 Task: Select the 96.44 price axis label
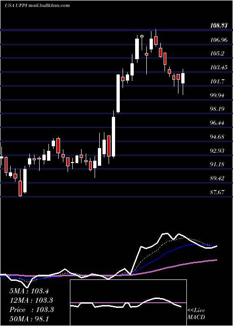217,123
